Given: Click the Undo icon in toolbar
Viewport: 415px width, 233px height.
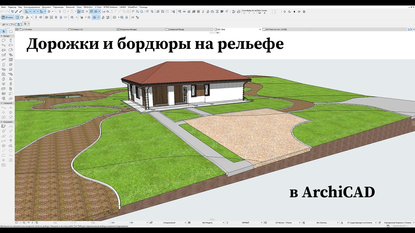Looking at the screenshot, I should click(3, 11).
